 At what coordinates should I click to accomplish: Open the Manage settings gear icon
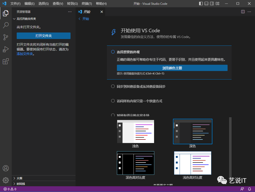[x=6, y=180]
